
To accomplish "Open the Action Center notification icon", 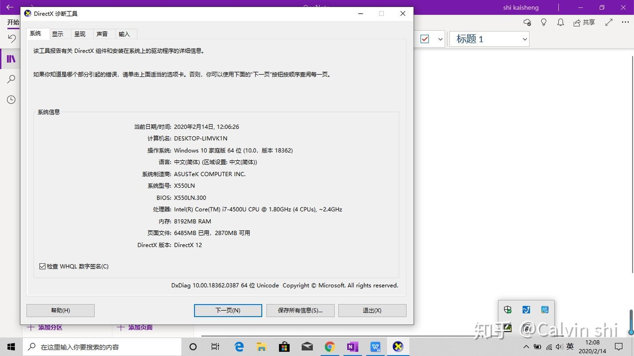I will tap(619, 347).
